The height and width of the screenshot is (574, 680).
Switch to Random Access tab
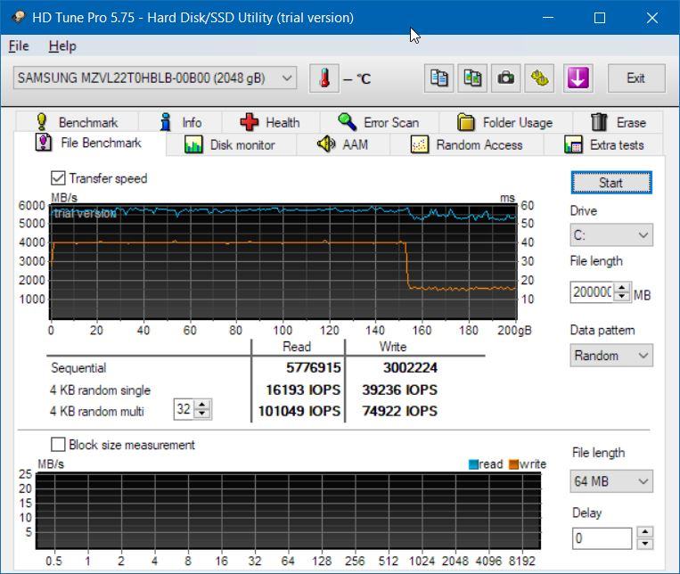(467, 144)
